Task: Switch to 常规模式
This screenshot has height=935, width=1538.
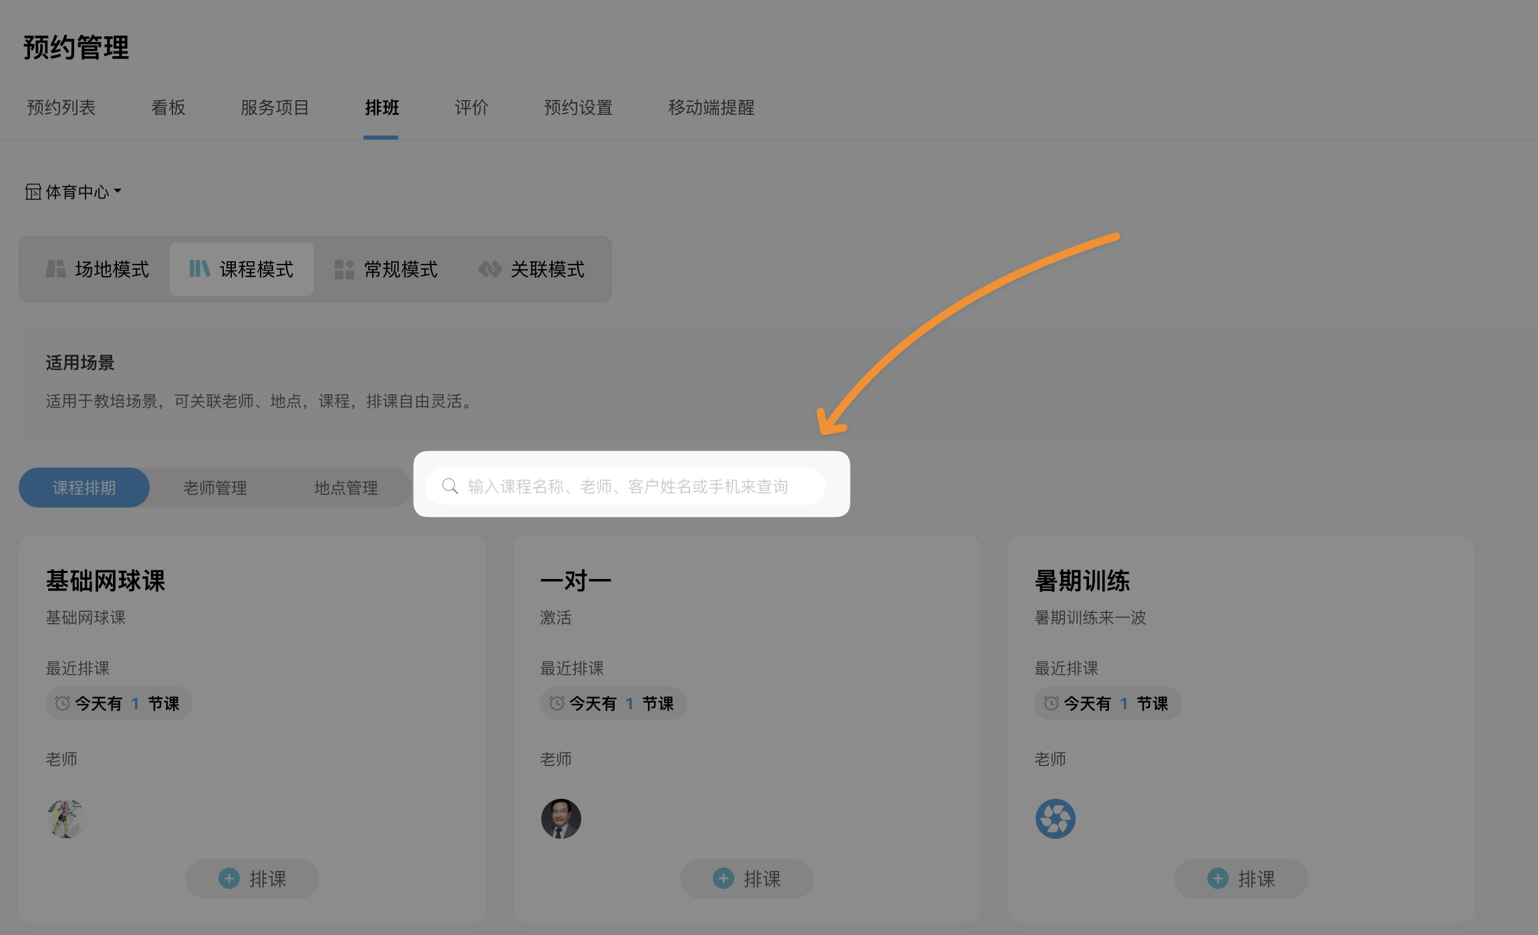Action: tap(386, 269)
